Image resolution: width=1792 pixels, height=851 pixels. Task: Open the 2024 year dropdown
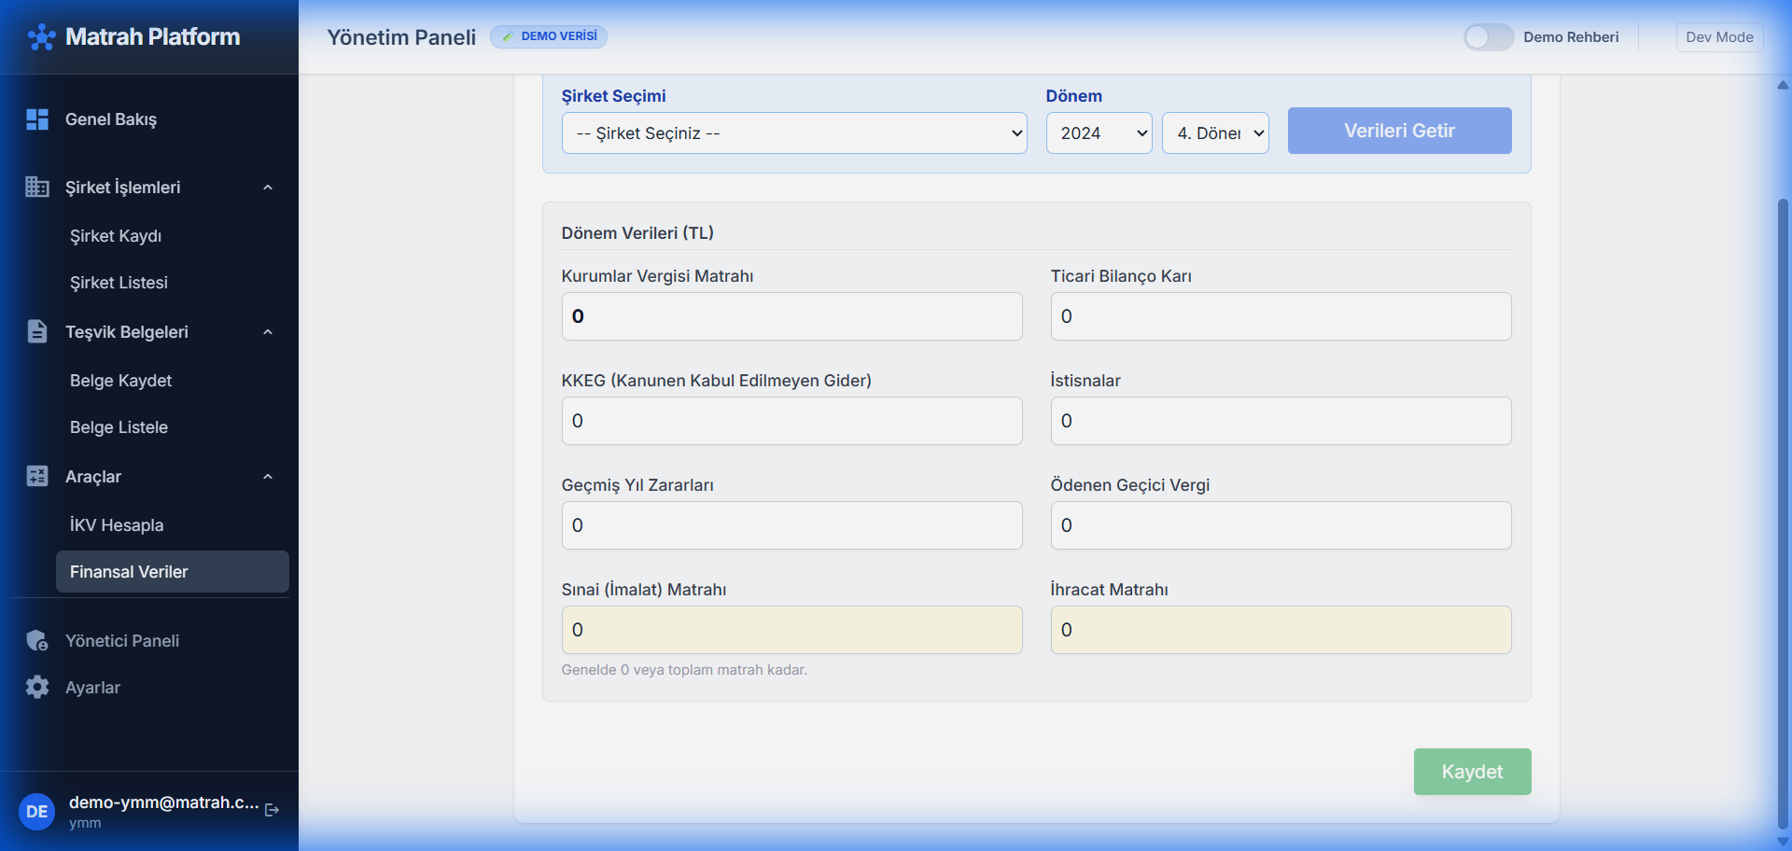1099,133
